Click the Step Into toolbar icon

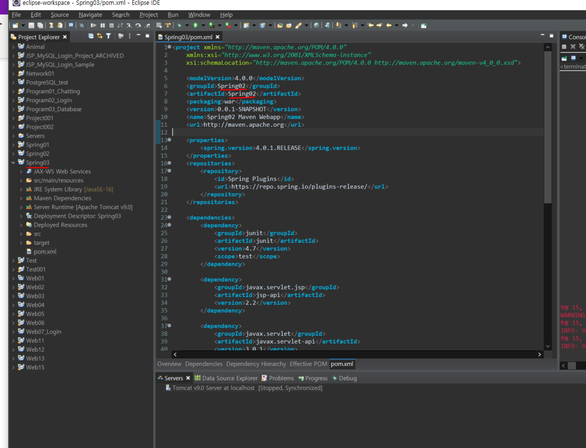coord(129,25)
